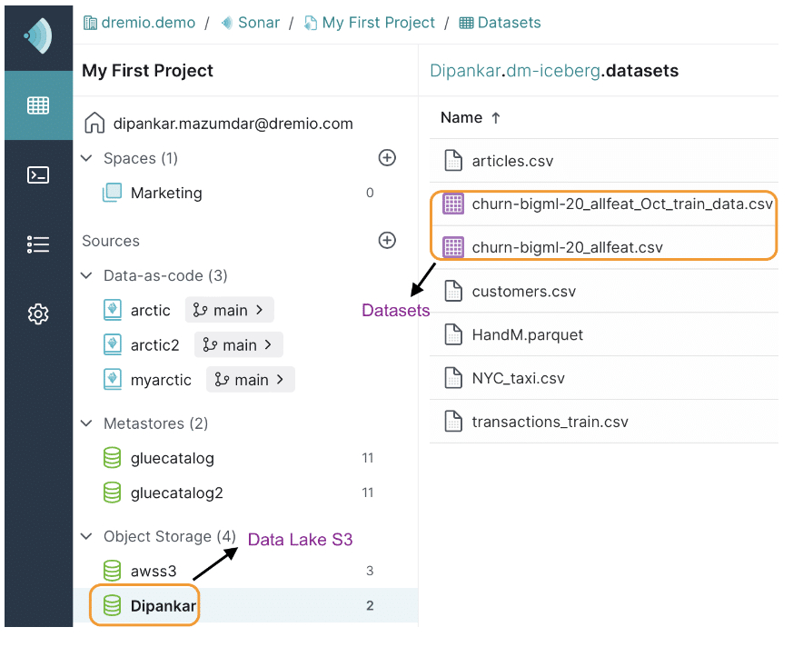The width and height of the screenshot is (803, 647).
Task: Open the Datasets grid icon in sidebar
Action: tap(38, 105)
